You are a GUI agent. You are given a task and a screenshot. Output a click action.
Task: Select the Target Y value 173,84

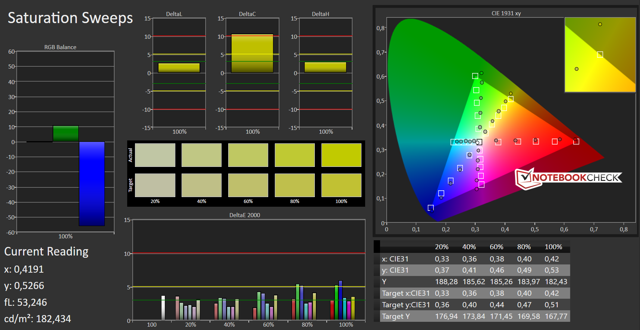(474, 317)
